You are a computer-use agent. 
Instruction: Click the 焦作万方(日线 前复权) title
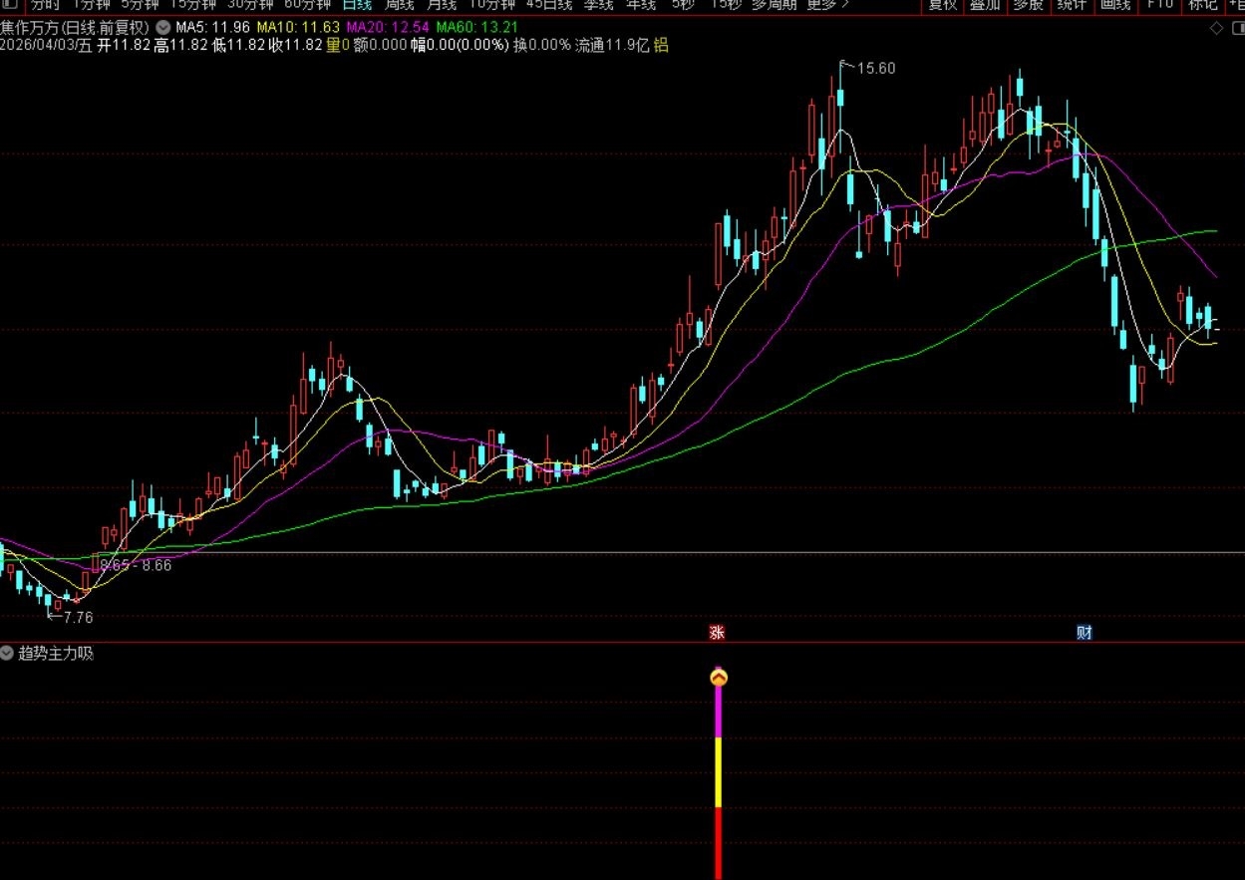(76, 28)
